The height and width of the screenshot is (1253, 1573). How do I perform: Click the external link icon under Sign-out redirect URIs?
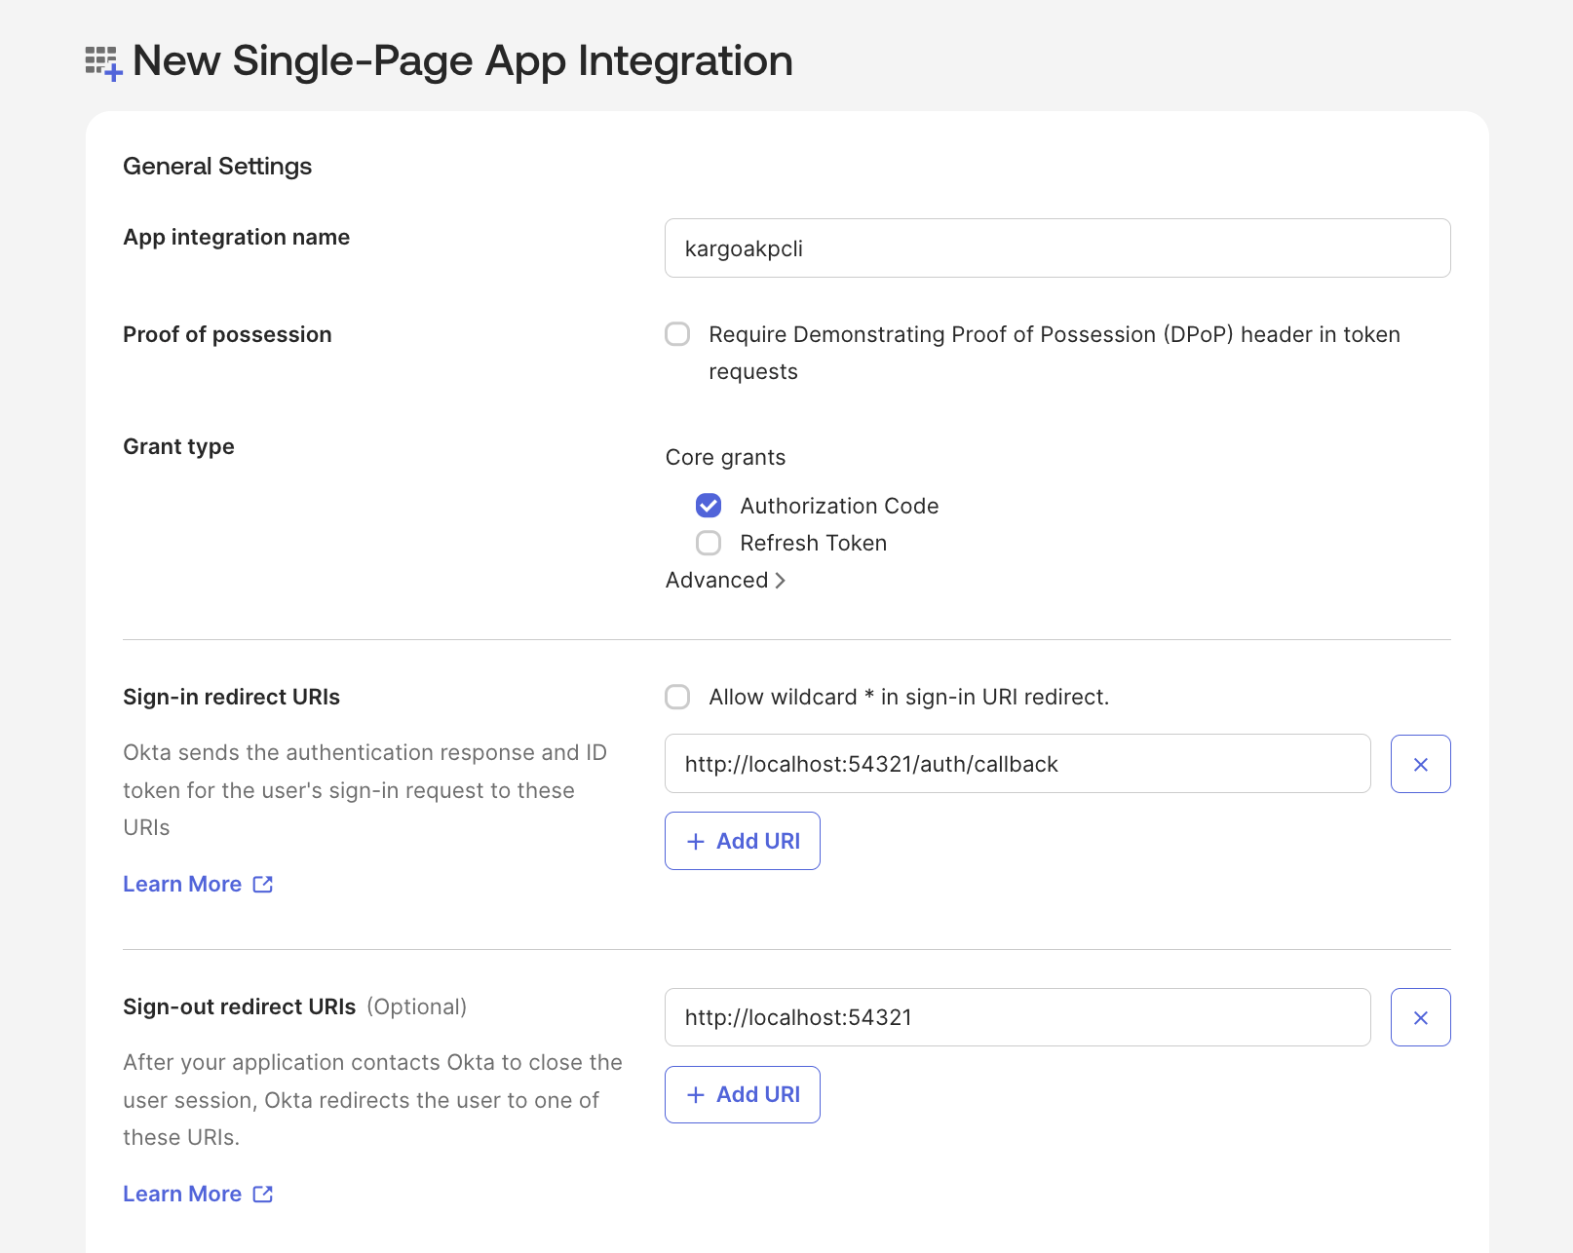click(x=263, y=1194)
